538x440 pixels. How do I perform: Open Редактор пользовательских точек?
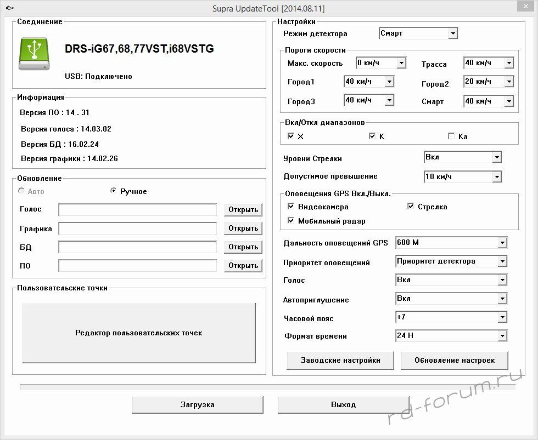[x=139, y=333]
